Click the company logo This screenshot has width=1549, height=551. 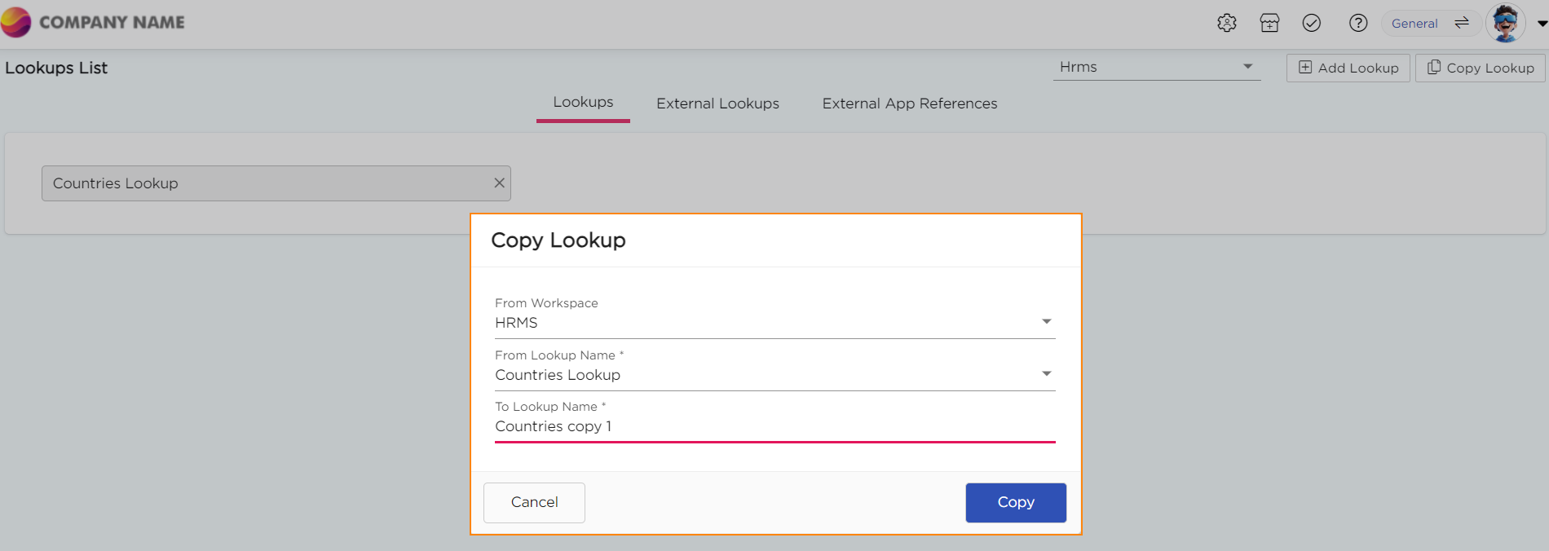point(16,22)
